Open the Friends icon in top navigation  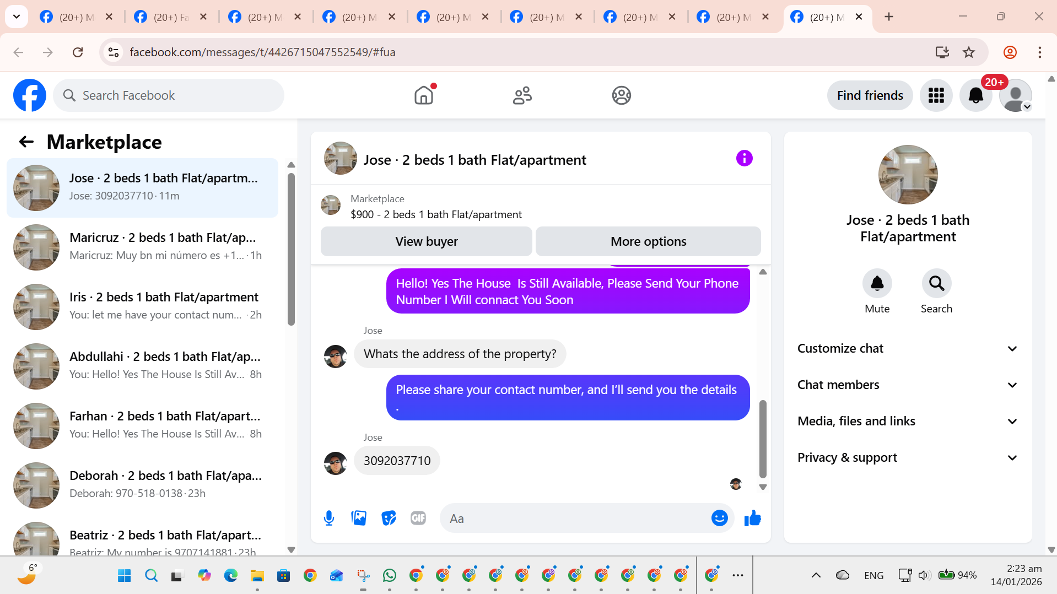point(522,95)
